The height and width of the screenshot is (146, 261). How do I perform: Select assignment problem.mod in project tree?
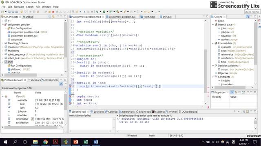point(27,32)
